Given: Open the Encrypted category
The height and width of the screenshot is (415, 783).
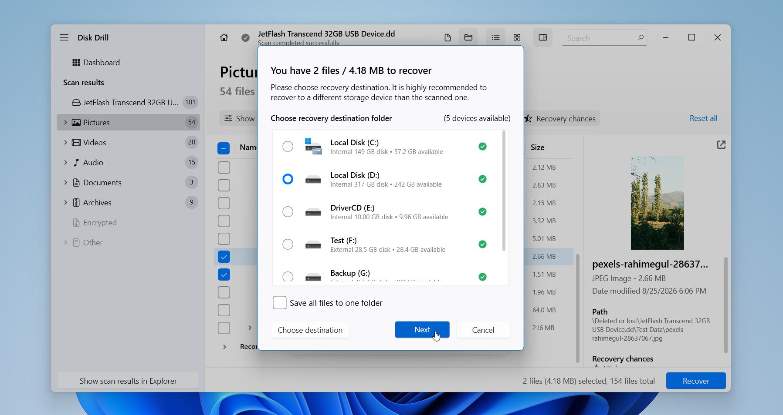Looking at the screenshot, I should (x=100, y=223).
